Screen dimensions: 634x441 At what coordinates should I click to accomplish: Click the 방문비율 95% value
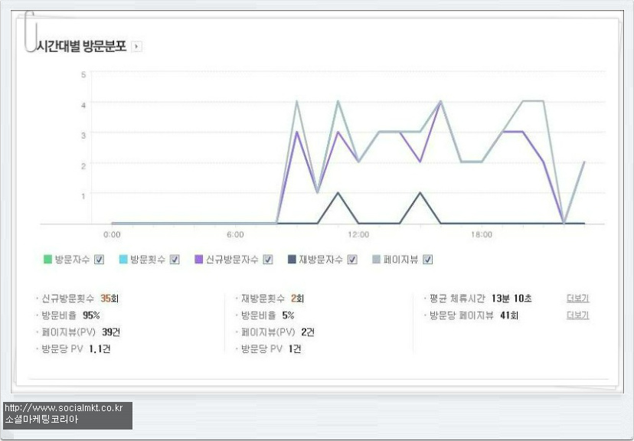coord(91,315)
